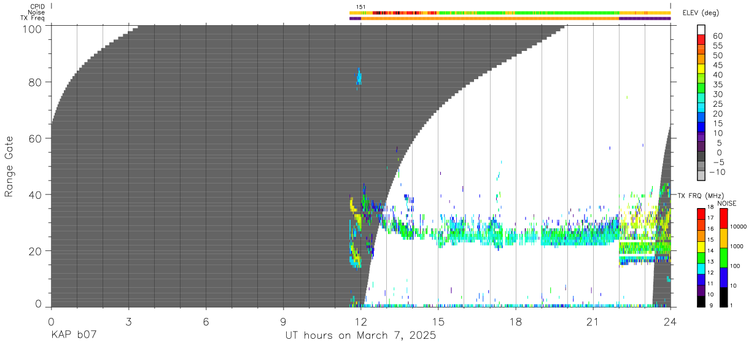Click the time axis tick label "21"

[593, 322]
